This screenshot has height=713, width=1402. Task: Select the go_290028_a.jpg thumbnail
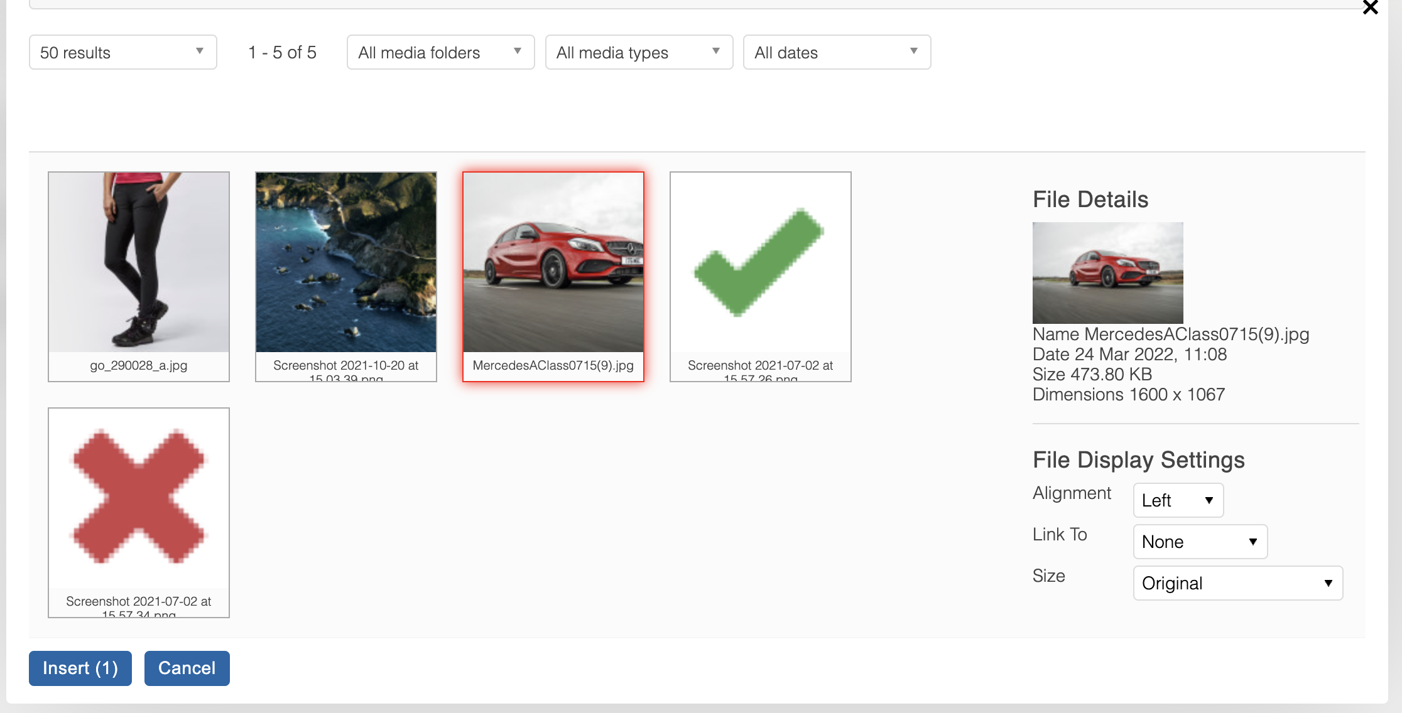[139, 262]
